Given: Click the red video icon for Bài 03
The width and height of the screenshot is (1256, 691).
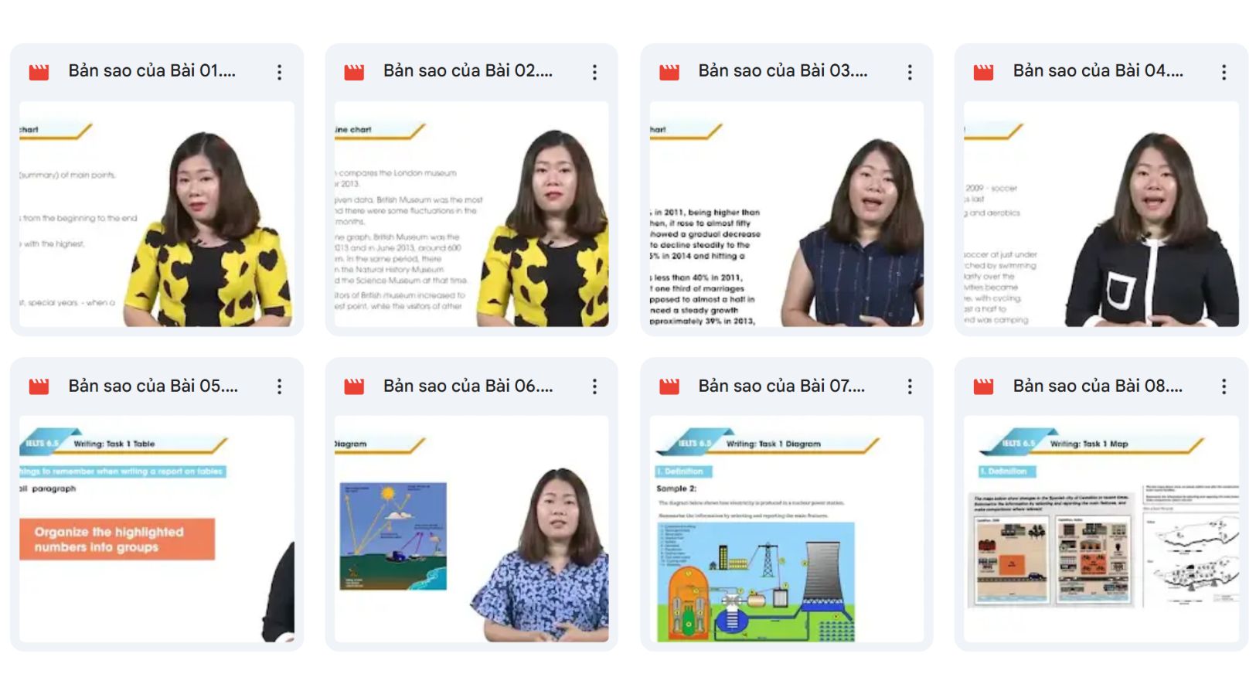Looking at the screenshot, I should [669, 73].
